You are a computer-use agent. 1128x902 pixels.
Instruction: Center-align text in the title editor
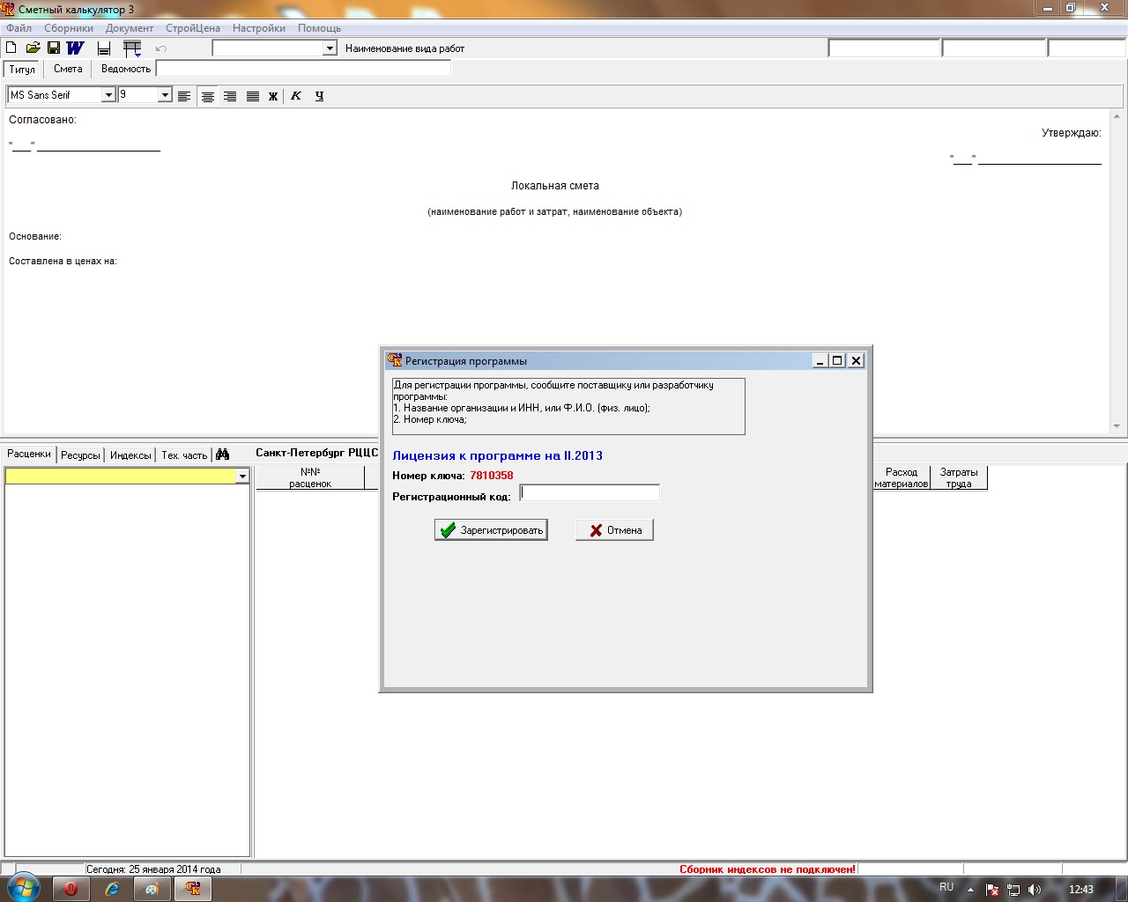(208, 96)
